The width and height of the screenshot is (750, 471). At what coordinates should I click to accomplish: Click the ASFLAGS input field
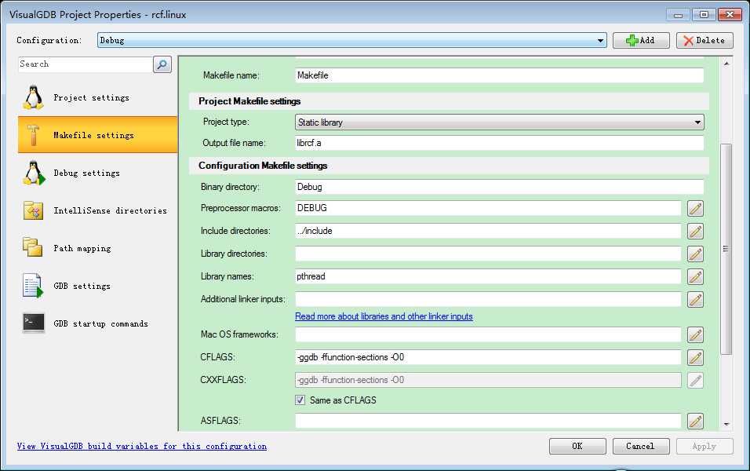pyautogui.click(x=488, y=421)
